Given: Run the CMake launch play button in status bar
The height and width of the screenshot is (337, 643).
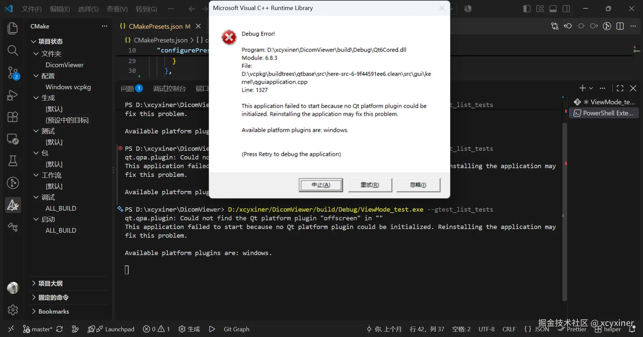Looking at the screenshot, I should 212,329.
